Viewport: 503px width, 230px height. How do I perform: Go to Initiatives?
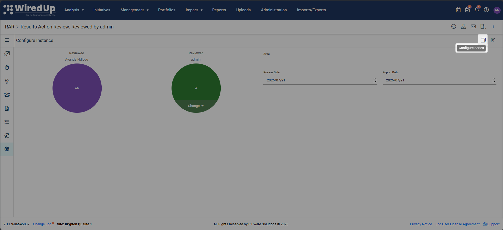[102, 10]
